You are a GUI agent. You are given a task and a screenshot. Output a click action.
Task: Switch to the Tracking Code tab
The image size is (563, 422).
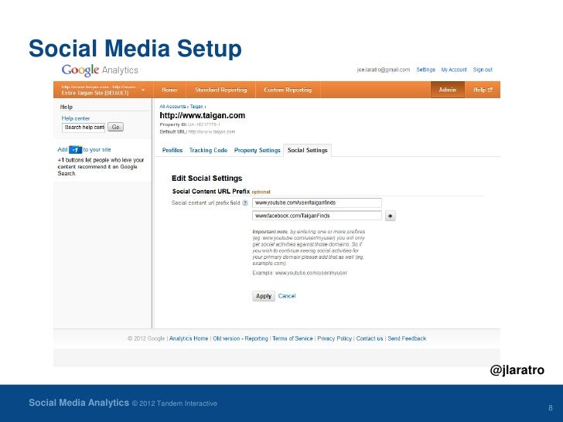208,151
